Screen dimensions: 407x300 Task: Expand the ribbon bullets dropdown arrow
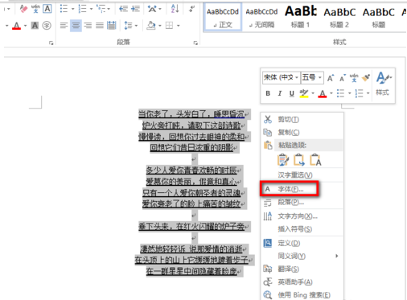(72, 9)
